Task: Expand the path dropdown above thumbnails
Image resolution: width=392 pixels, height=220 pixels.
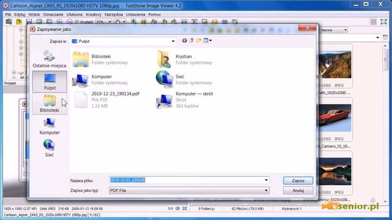Action: pyautogui.click(x=377, y=38)
